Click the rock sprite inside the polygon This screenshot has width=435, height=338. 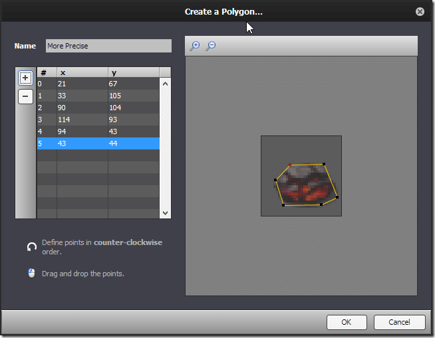coord(306,185)
